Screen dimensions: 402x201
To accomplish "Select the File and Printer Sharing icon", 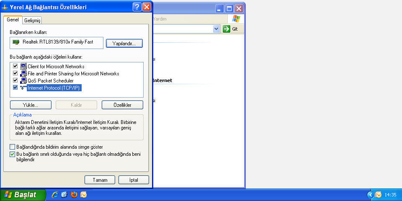I will 23,74.
